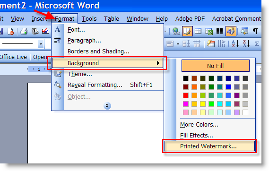Toggle Show/Hide paragraph marks

click(255, 31)
